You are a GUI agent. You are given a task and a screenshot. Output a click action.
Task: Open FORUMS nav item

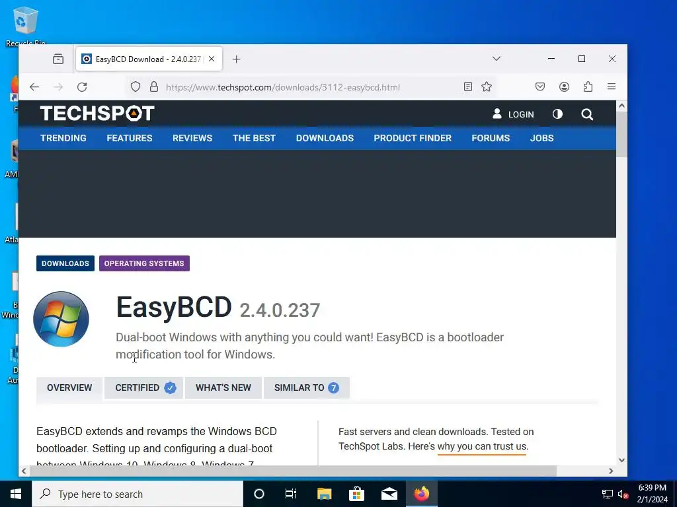click(x=491, y=138)
